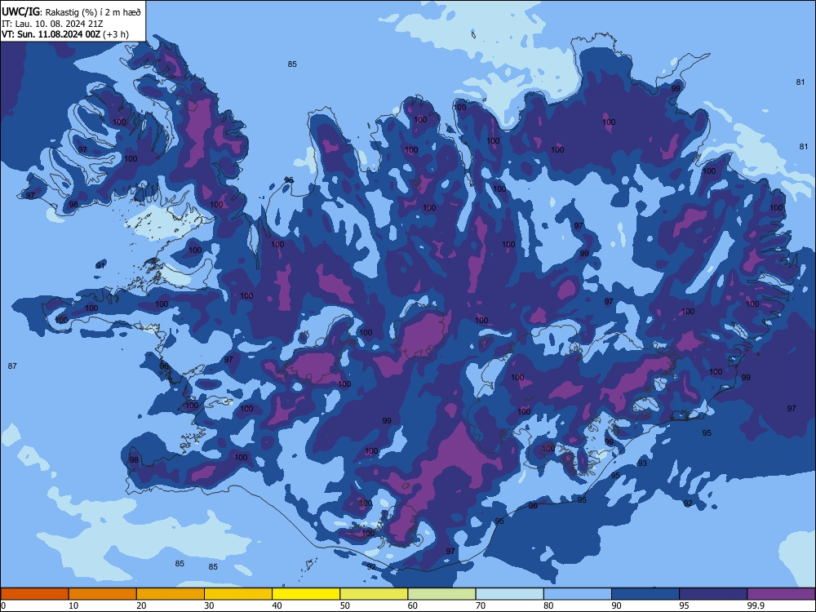The image size is (816, 612).
Task: Click the humidity value '91' on the map
Action: point(100,266)
